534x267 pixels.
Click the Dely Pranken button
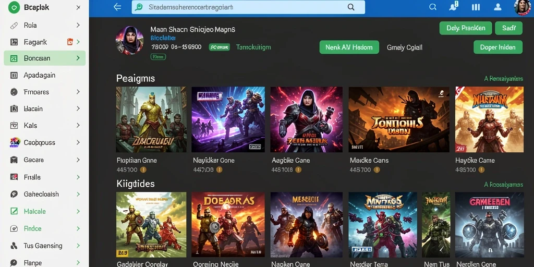point(466,28)
